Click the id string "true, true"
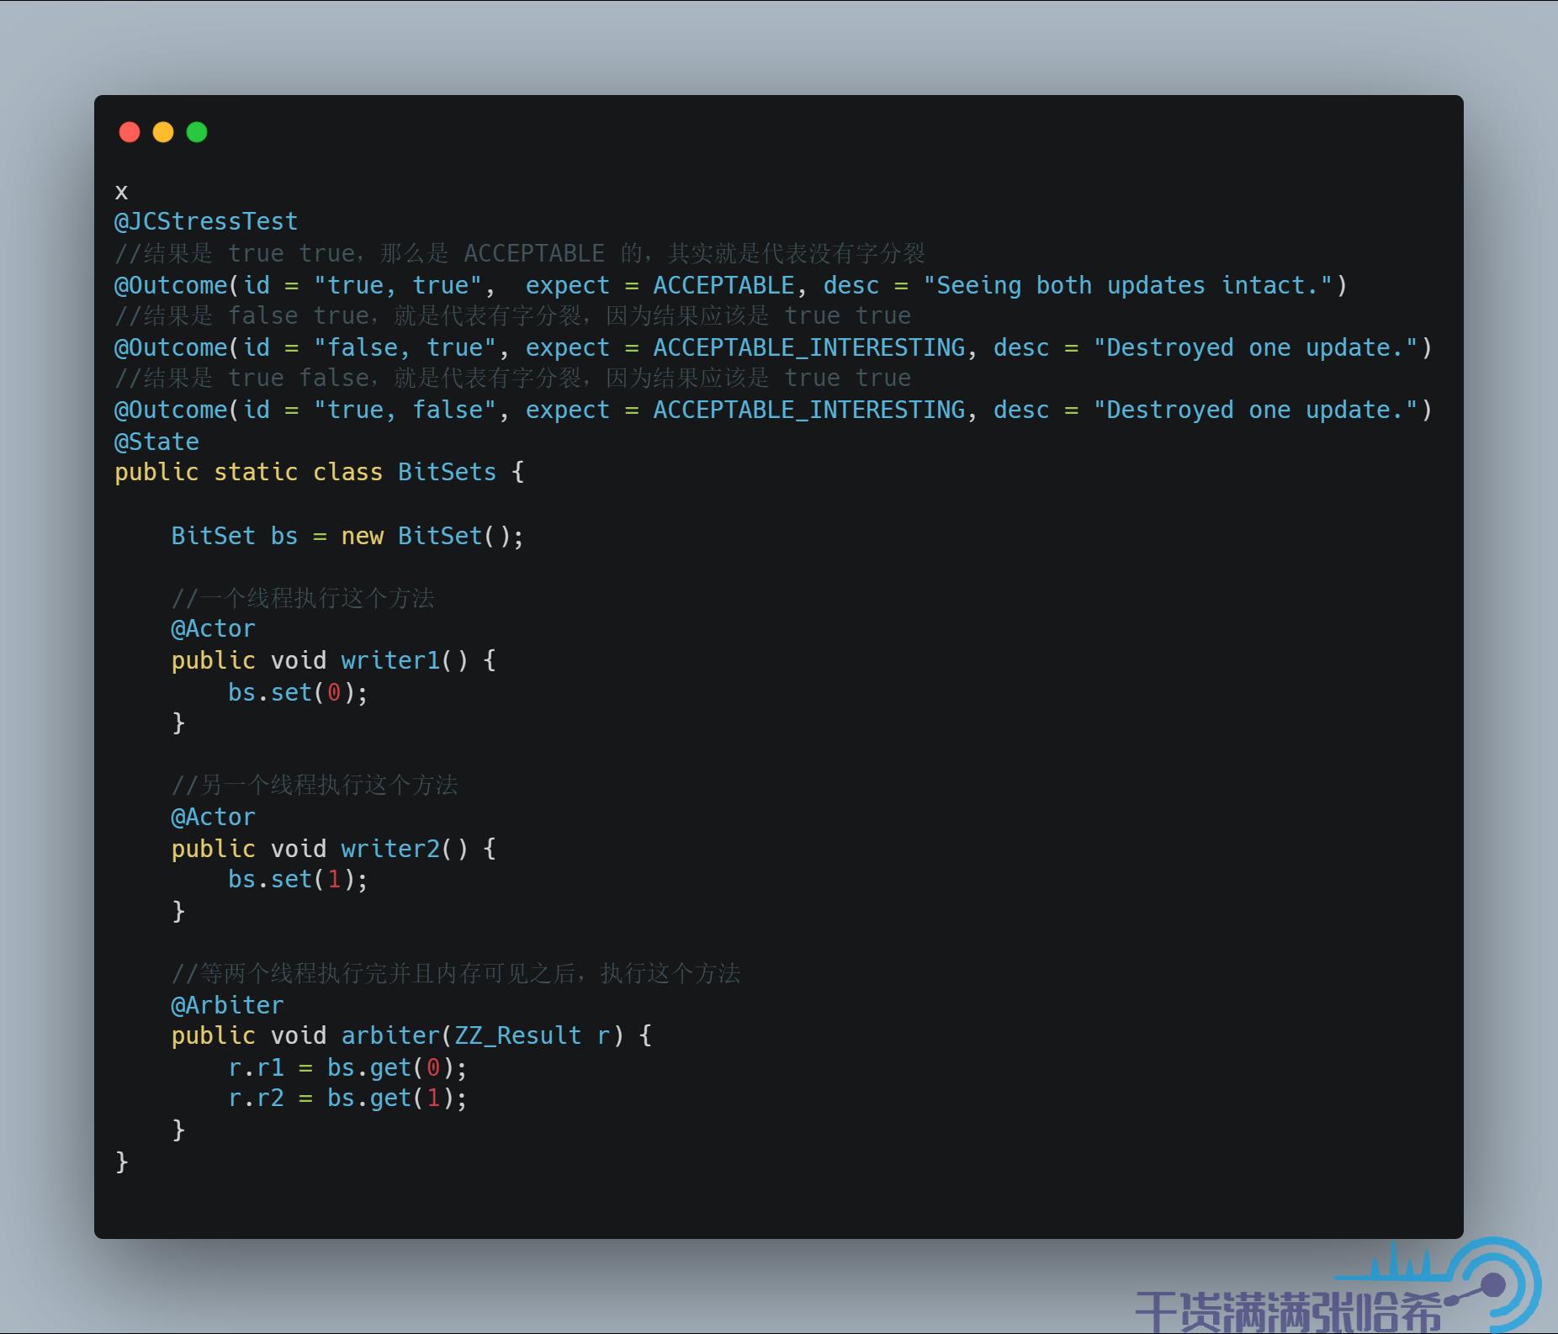The image size is (1558, 1334). 397,285
